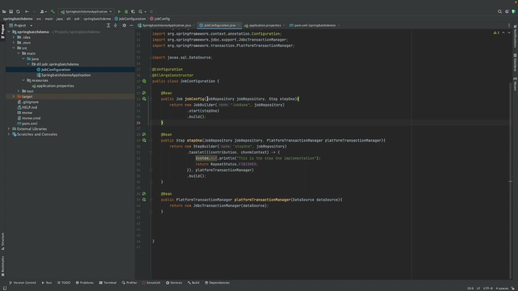Expand the .mvn folder
518x291 pixels.
(13, 42)
